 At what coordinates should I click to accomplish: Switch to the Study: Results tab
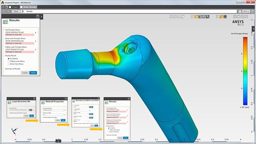[x=28, y=7]
